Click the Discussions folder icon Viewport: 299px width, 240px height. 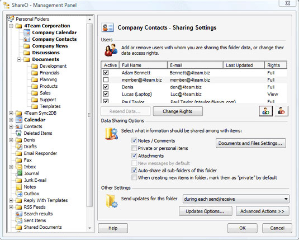[x=27, y=53]
